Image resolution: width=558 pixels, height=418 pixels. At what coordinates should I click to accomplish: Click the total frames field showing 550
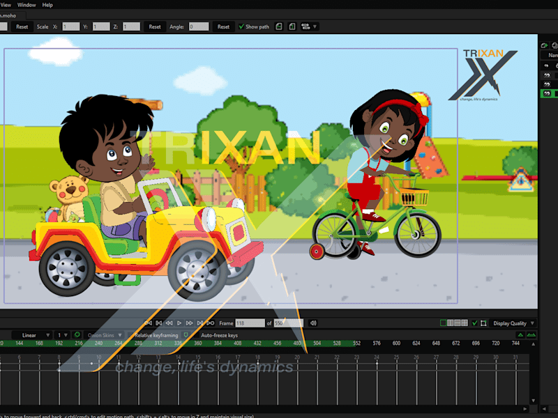[x=288, y=323]
